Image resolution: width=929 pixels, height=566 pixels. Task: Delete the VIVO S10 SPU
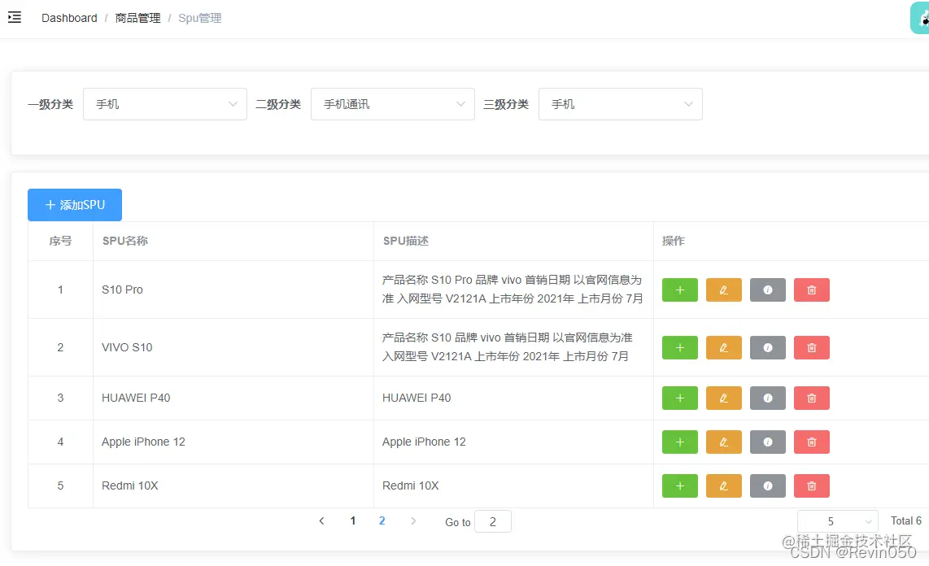811,347
